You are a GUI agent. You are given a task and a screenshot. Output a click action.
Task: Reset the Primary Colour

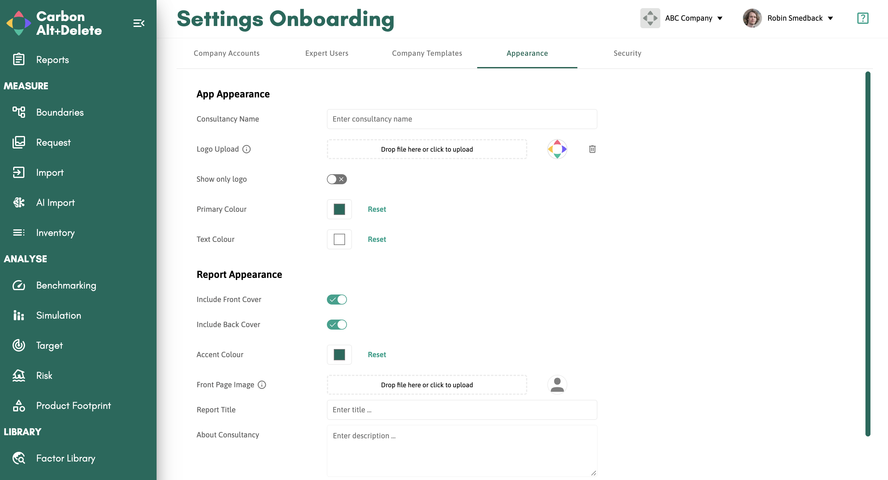coord(376,209)
